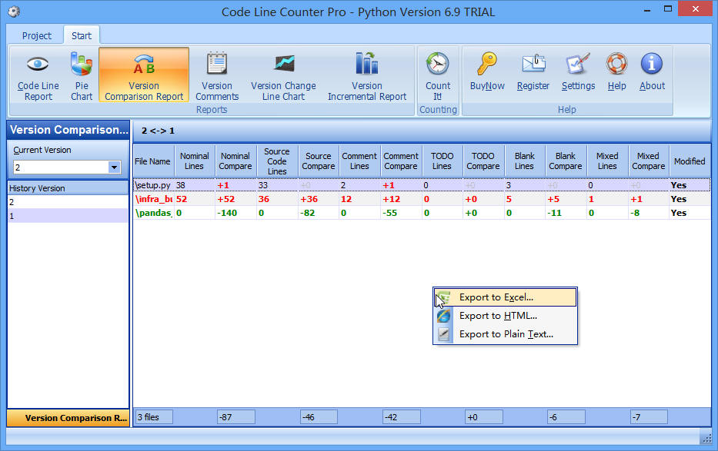Click the Blank Compare column header

[x=566, y=161]
